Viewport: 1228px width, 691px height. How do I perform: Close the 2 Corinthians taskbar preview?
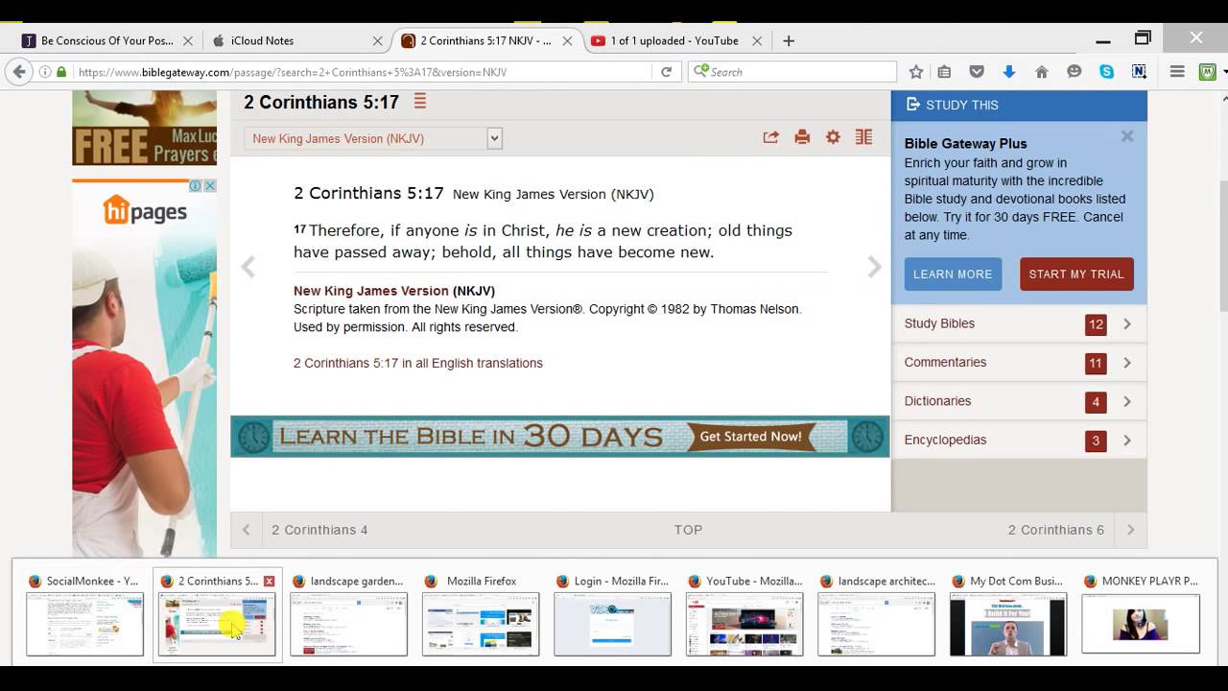(x=270, y=581)
